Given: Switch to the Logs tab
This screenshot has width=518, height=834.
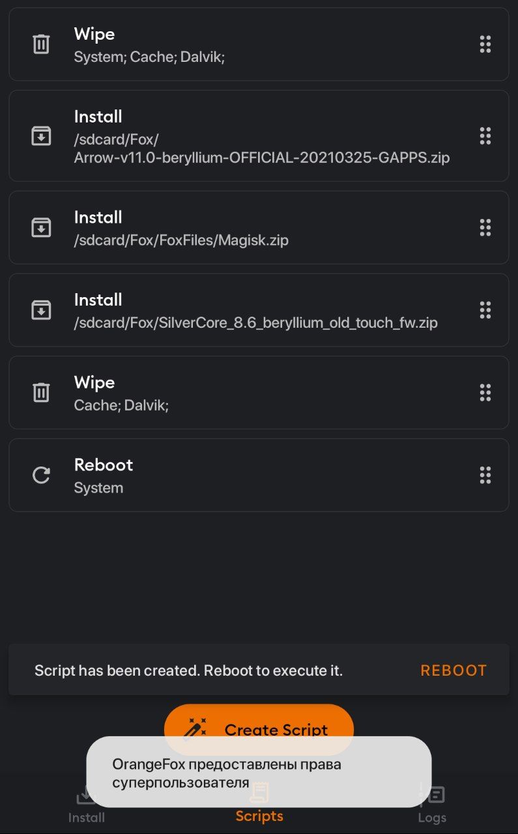Looking at the screenshot, I should click(432, 806).
